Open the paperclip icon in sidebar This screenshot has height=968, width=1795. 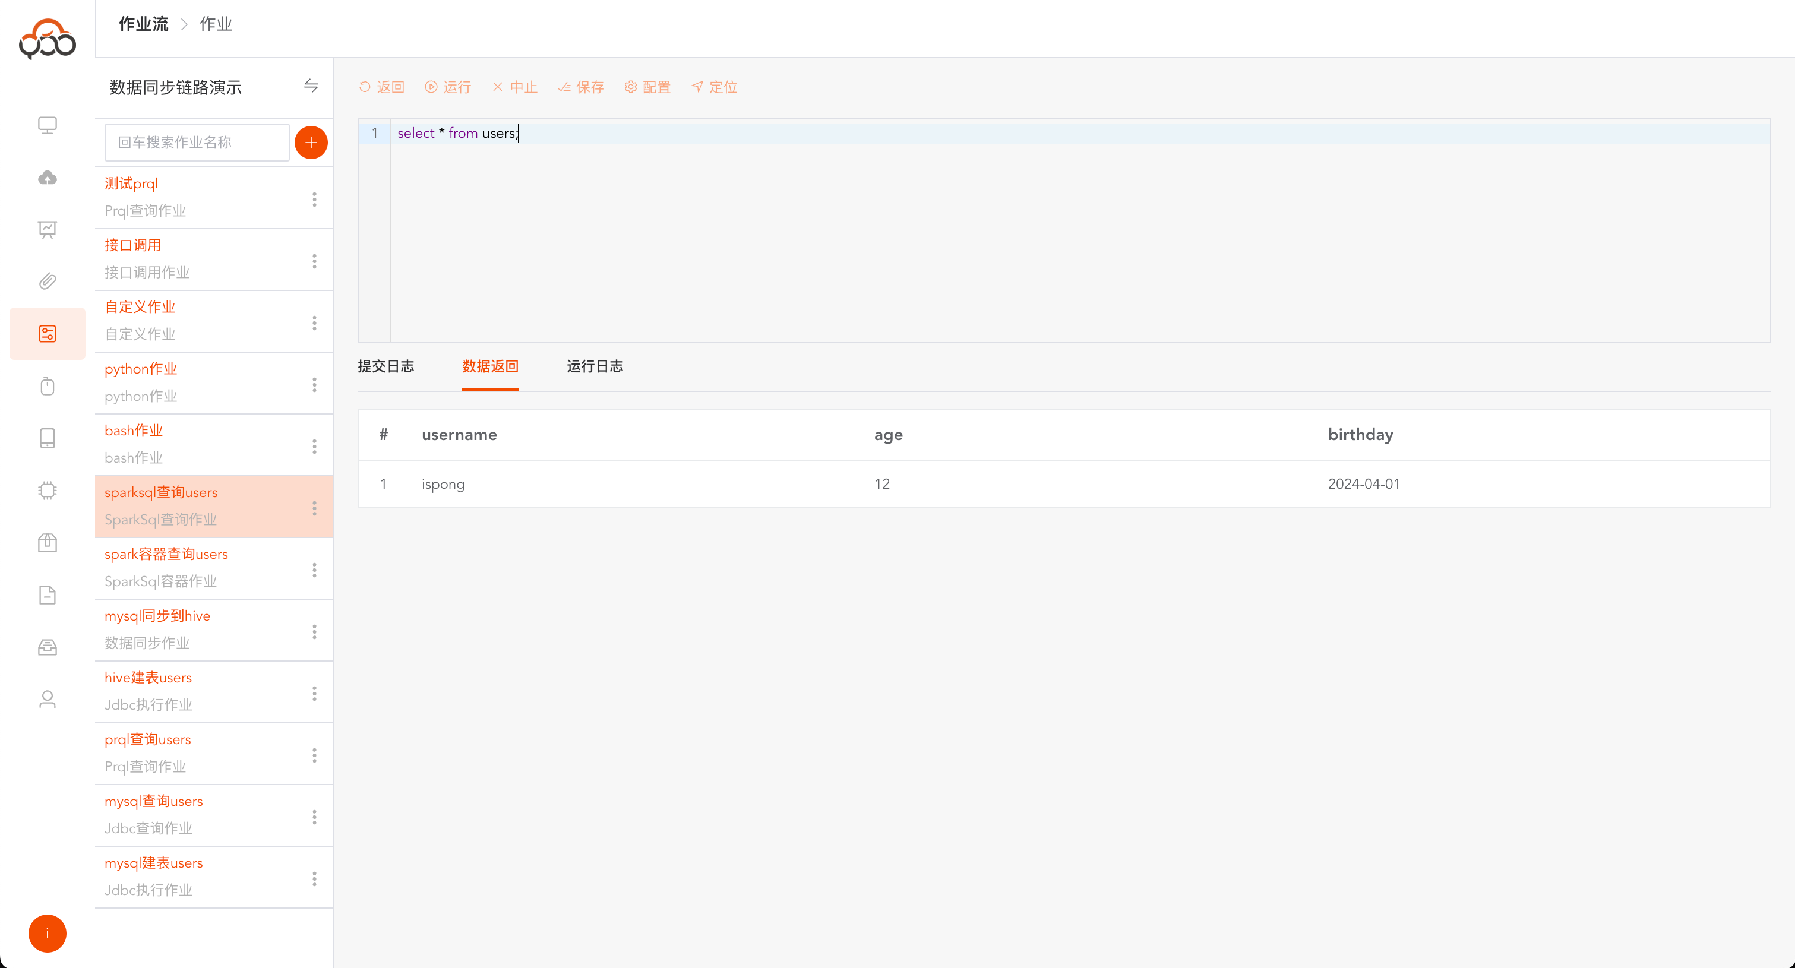tap(48, 281)
